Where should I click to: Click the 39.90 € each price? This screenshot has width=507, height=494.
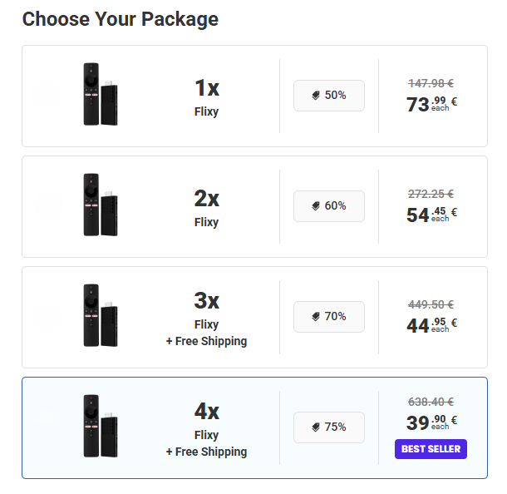tap(431, 422)
